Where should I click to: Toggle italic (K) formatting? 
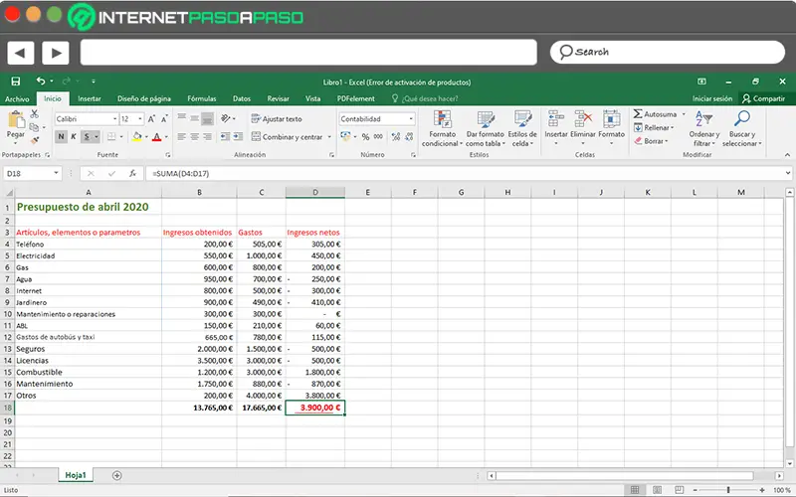pos(74,137)
